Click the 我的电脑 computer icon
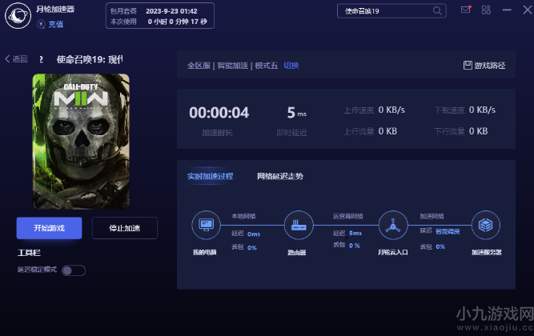The height and width of the screenshot is (336, 534). click(x=206, y=225)
